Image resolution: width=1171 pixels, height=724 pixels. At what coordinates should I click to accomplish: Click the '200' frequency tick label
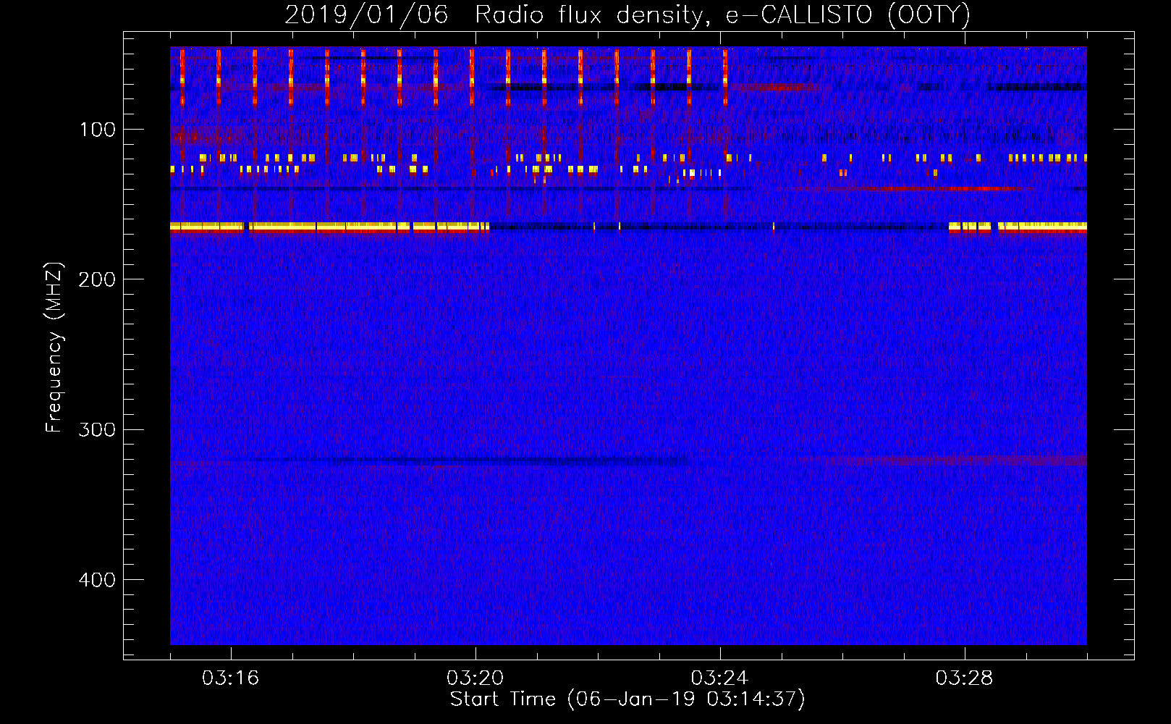tap(97, 279)
